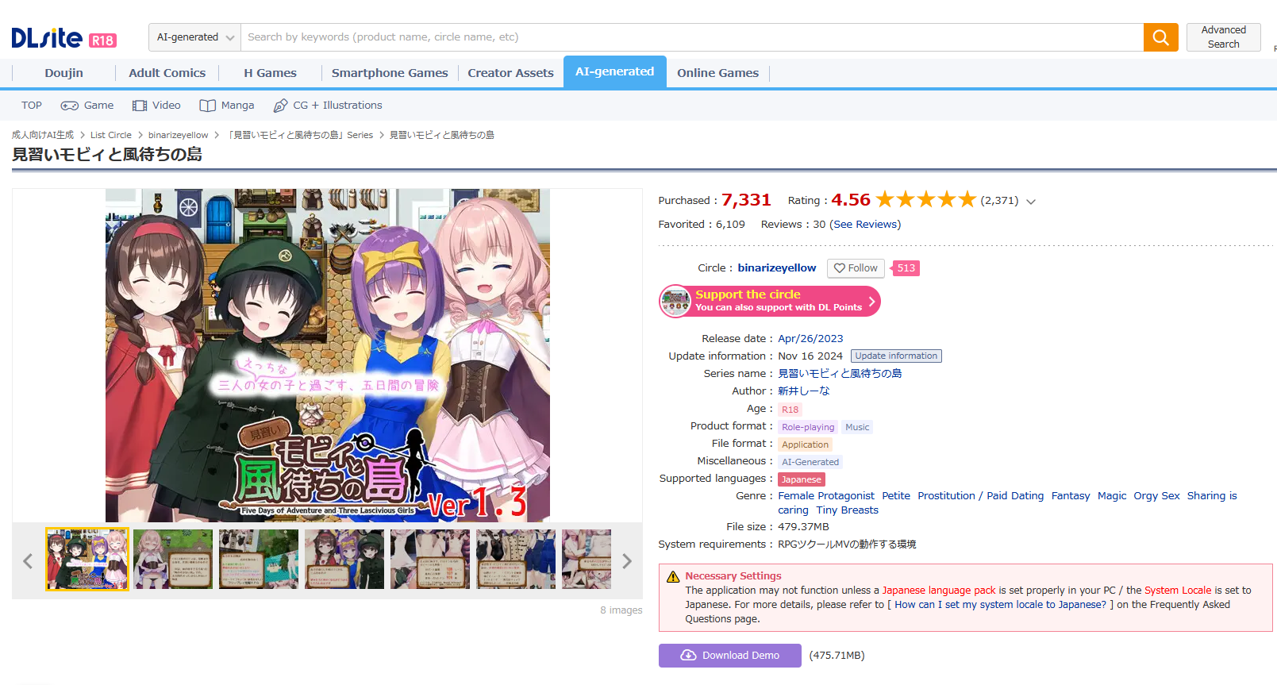This screenshot has height=685, width=1277.
Task: Click the 513 follower count badge
Action: pyautogui.click(x=906, y=268)
